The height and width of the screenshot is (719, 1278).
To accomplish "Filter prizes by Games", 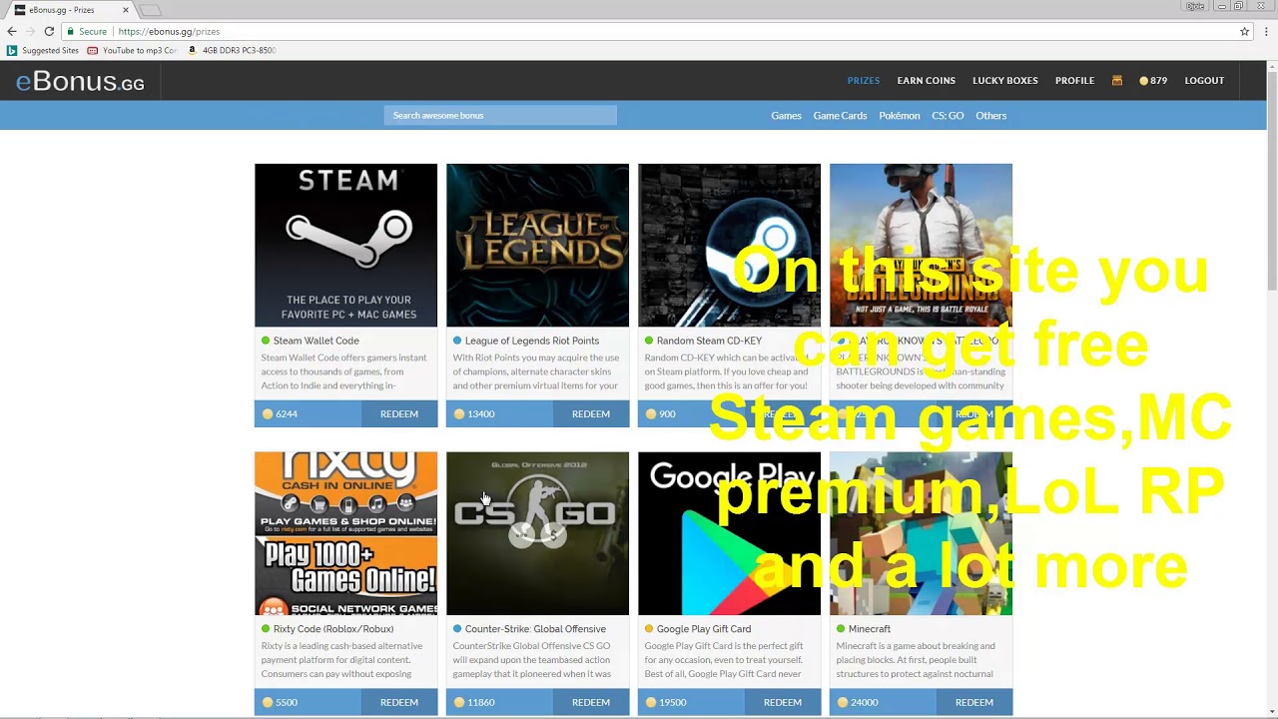I will [786, 116].
